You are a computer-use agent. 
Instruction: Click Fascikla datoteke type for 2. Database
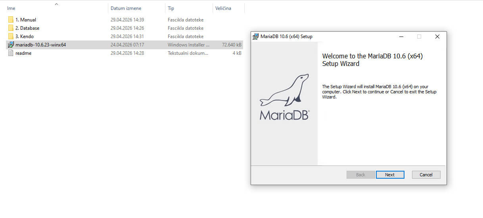tap(186, 28)
